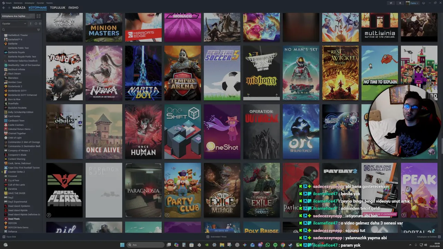This screenshot has width=443, height=249.
Task: Open the OneShot cover
Action: 222,132
